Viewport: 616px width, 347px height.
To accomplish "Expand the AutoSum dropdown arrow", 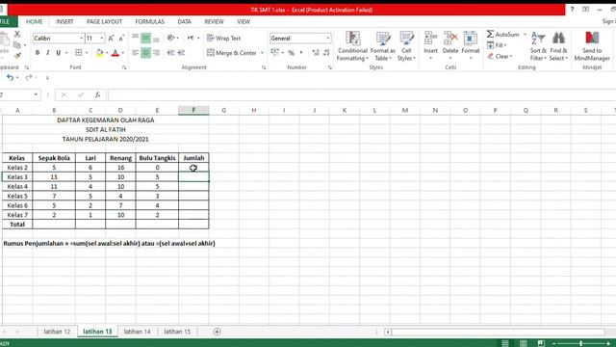I will click(525, 35).
